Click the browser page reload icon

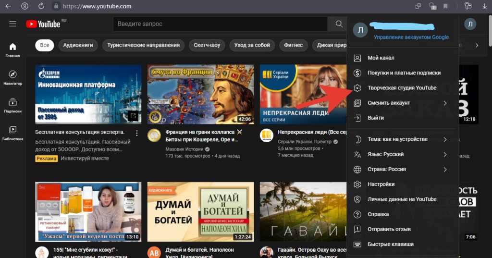[x=41, y=6]
